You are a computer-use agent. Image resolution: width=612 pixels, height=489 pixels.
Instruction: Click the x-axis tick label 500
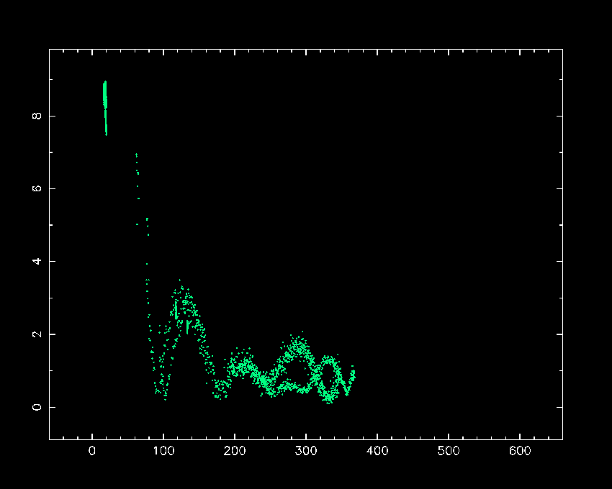coord(449,451)
